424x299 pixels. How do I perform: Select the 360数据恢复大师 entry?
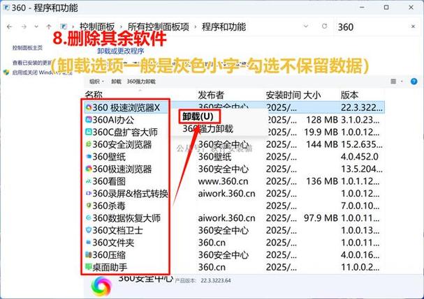pos(127,217)
